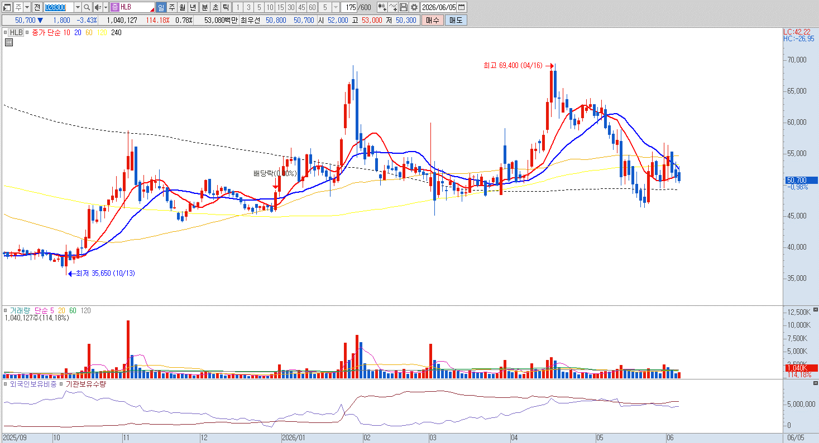The height and width of the screenshot is (443, 819).
Task: Open the calendar date picker icon
Action: pyautogui.click(x=463, y=7)
